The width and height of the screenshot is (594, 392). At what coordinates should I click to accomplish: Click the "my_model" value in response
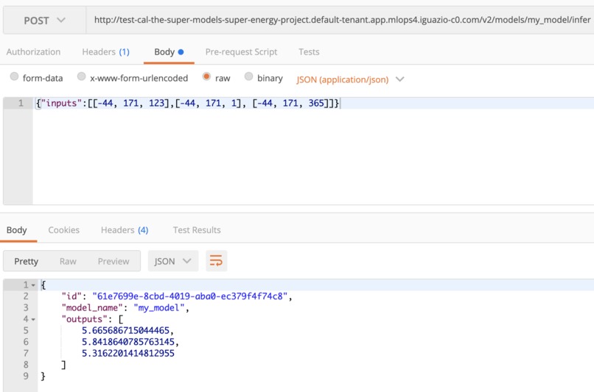159,307
